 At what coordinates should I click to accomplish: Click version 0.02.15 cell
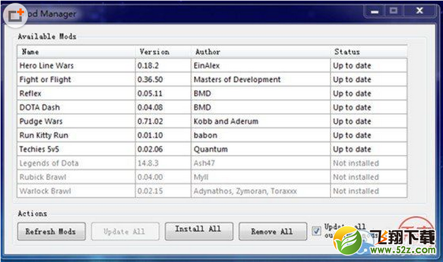163,191
